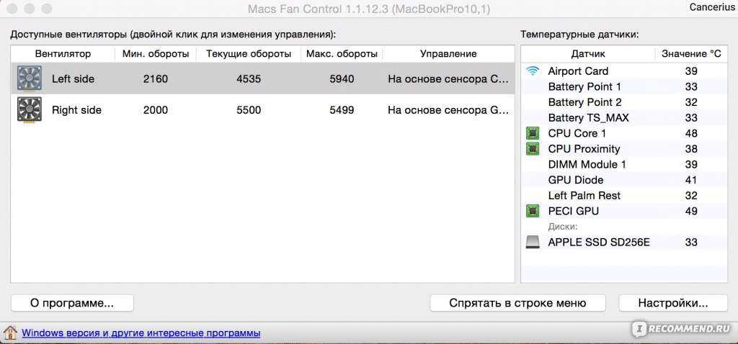Click Right side max speed 5499
This screenshot has width=738, height=344.
coord(342,110)
